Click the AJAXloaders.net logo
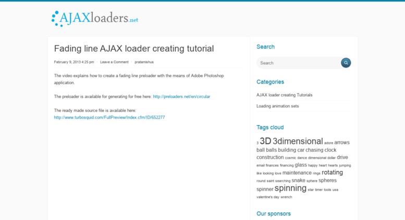This screenshot has width=405, height=220. click(95, 19)
